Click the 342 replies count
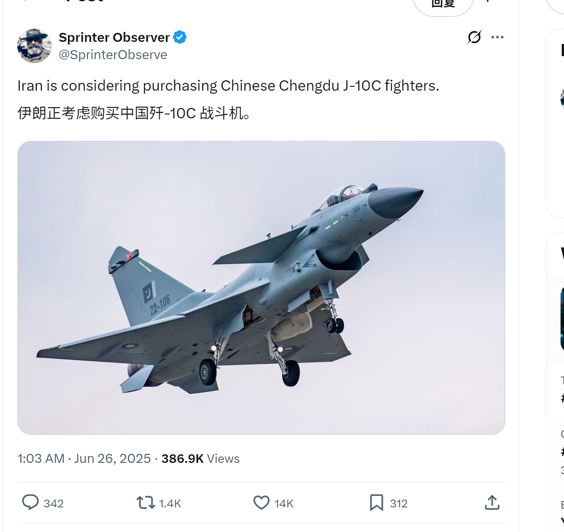Viewport: 564px width, 532px height. (53, 503)
